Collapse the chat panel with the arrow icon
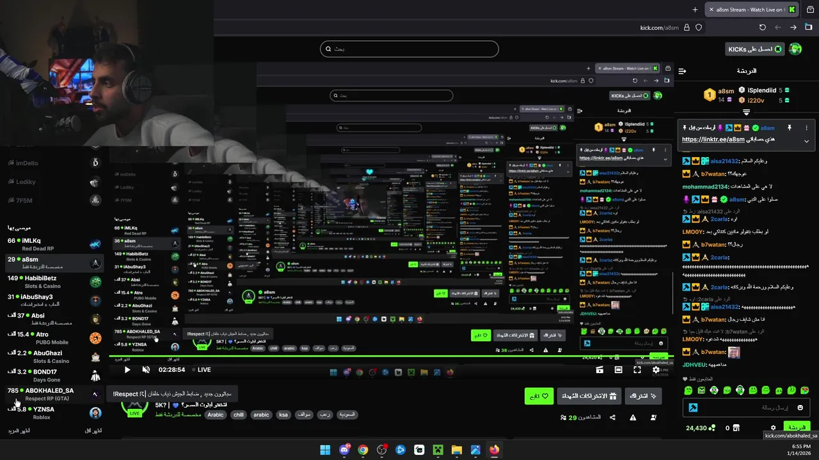 point(682,71)
